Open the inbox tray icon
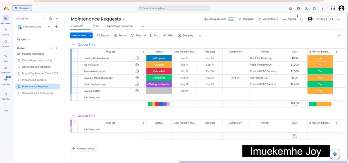The image size is (348, 163). (298, 8)
